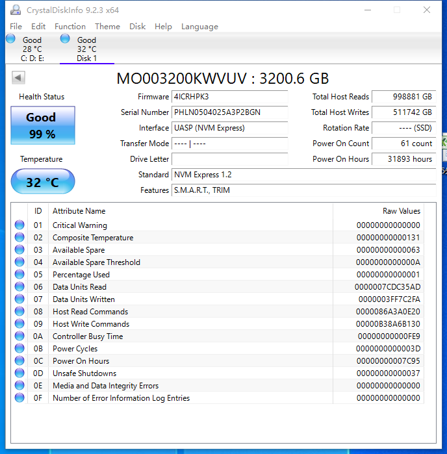Screen dimensions: 447x454
Task: Select the Critical Warning attribute name
Action: (80, 225)
